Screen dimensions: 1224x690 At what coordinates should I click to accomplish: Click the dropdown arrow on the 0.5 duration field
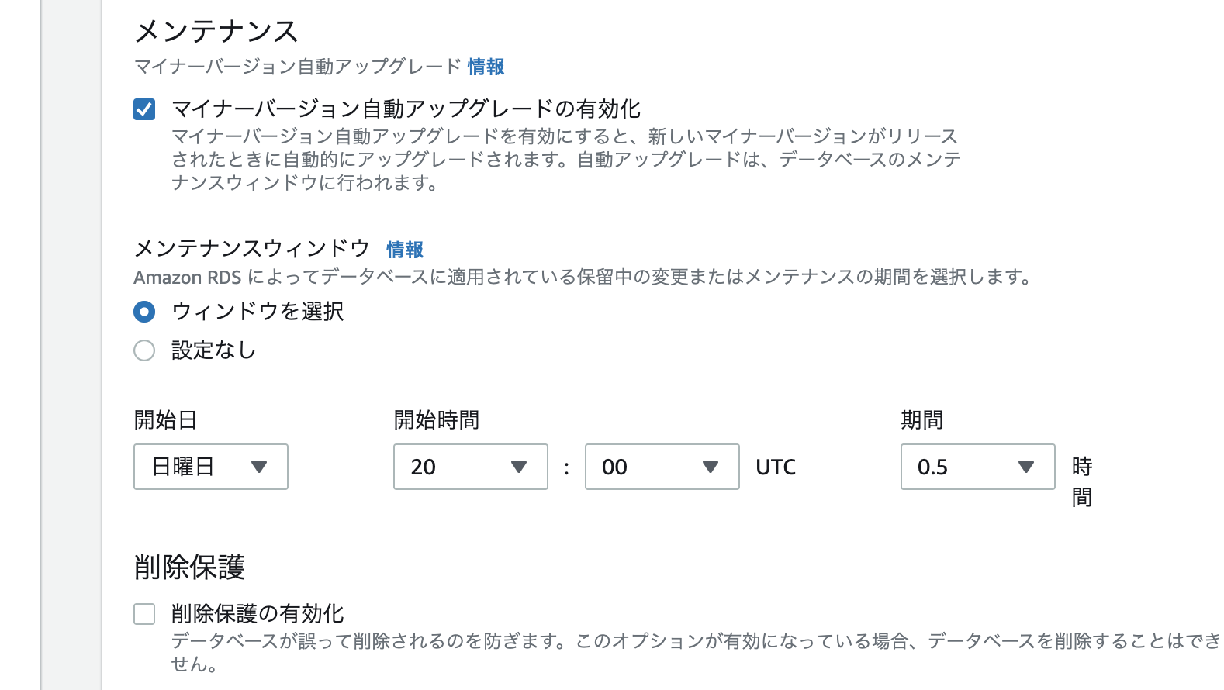1026,467
